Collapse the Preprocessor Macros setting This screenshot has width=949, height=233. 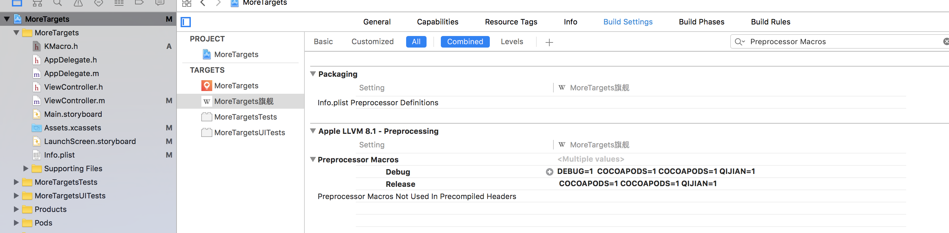click(313, 160)
